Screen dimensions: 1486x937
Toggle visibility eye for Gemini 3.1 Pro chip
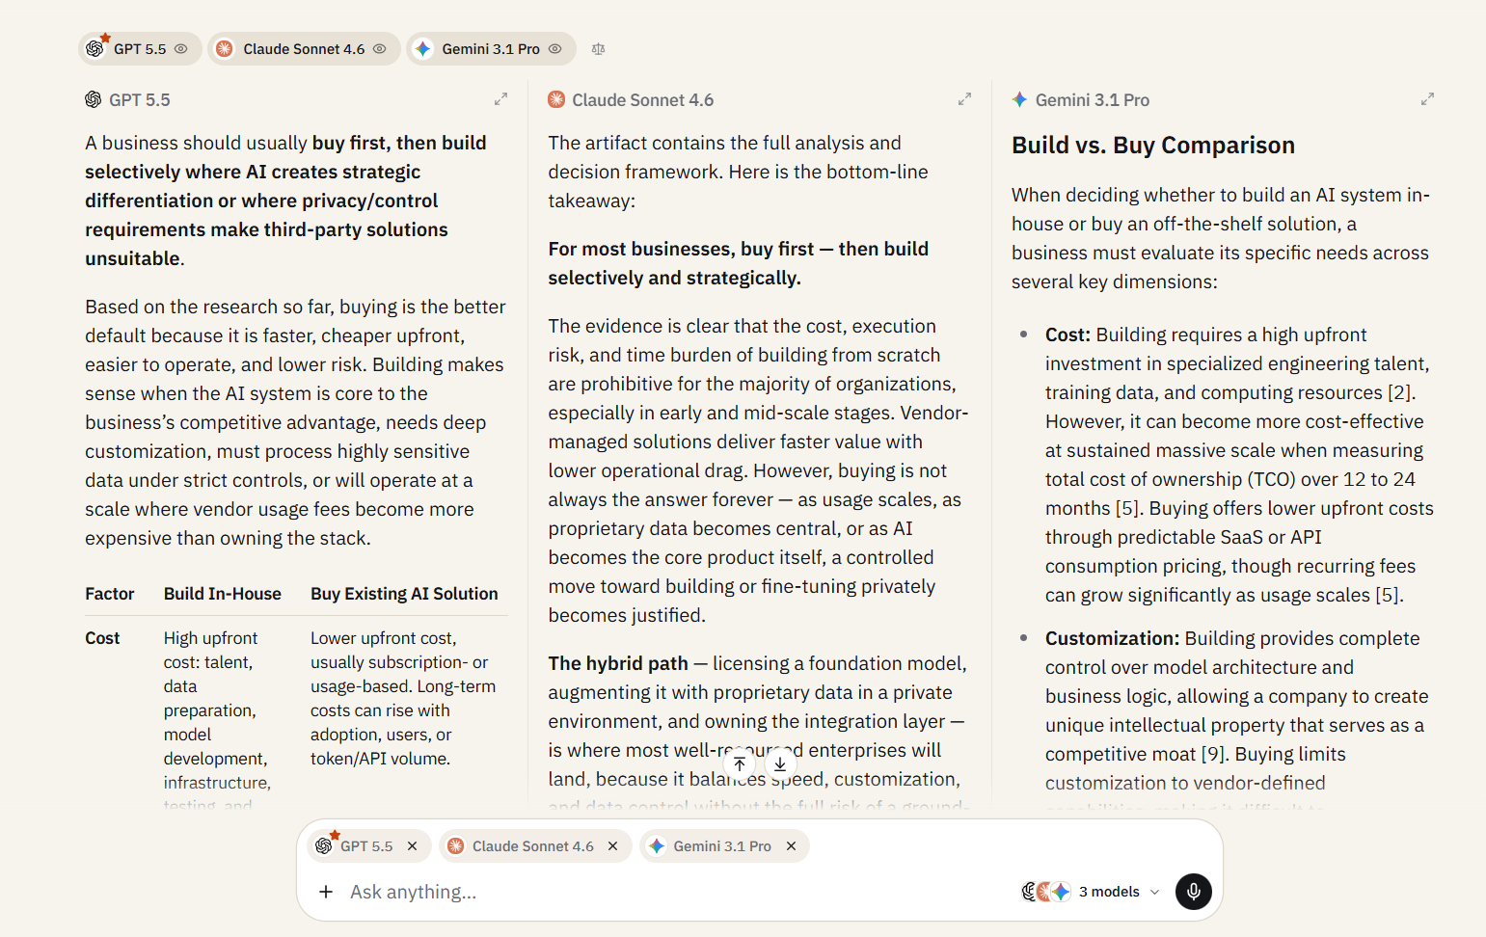click(x=554, y=49)
